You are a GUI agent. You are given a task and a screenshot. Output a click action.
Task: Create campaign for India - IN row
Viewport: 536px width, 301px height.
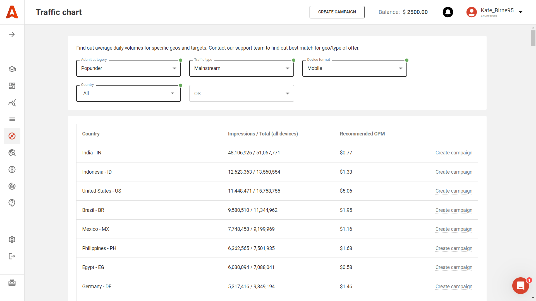tap(454, 153)
